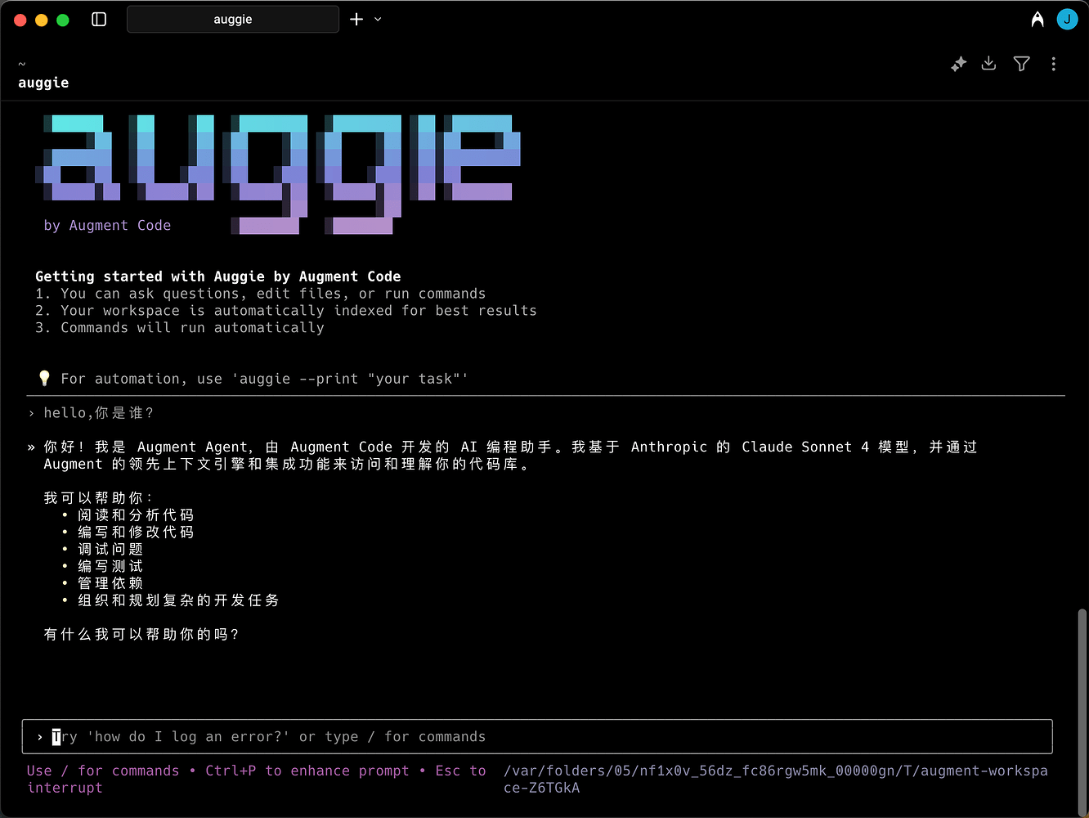The height and width of the screenshot is (818, 1089).
Task: Click the Warp logo icon
Action: coord(1037,19)
